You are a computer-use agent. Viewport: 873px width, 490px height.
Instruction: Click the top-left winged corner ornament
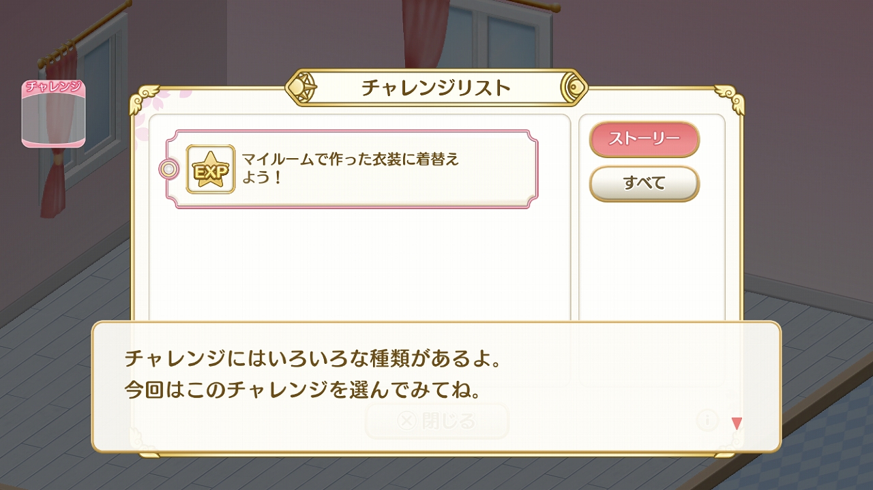coord(145,99)
